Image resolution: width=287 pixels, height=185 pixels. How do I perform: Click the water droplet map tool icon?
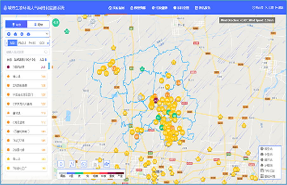62,164
